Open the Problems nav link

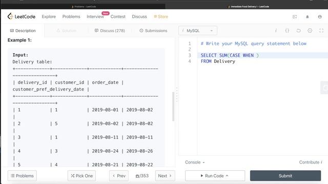[x=71, y=16]
